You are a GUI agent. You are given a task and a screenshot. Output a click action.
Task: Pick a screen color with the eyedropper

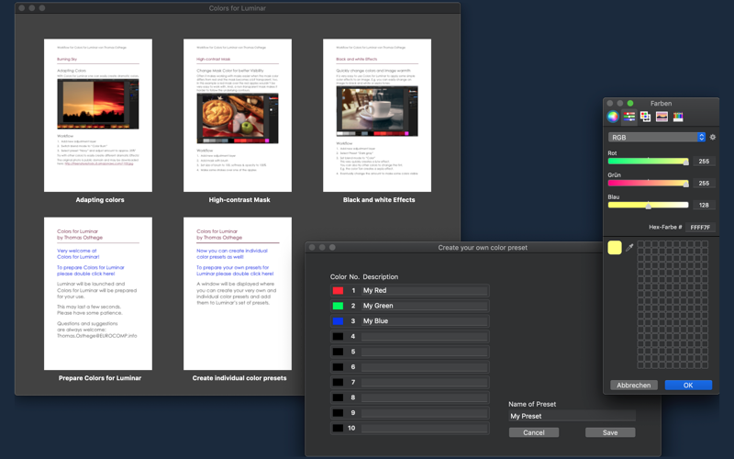coord(629,247)
